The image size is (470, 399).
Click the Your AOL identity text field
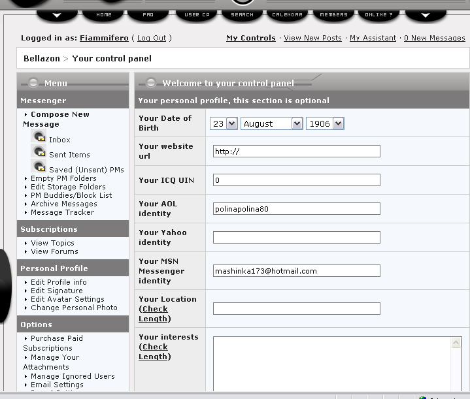296,209
